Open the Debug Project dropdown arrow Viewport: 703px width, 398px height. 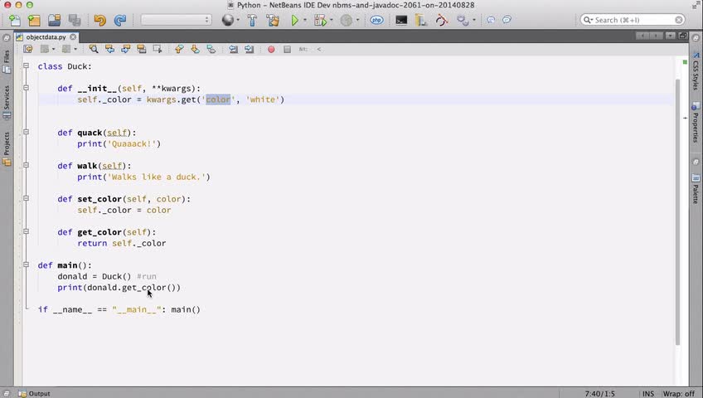pos(332,20)
